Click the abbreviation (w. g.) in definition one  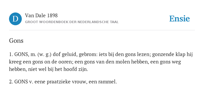[44, 54]
